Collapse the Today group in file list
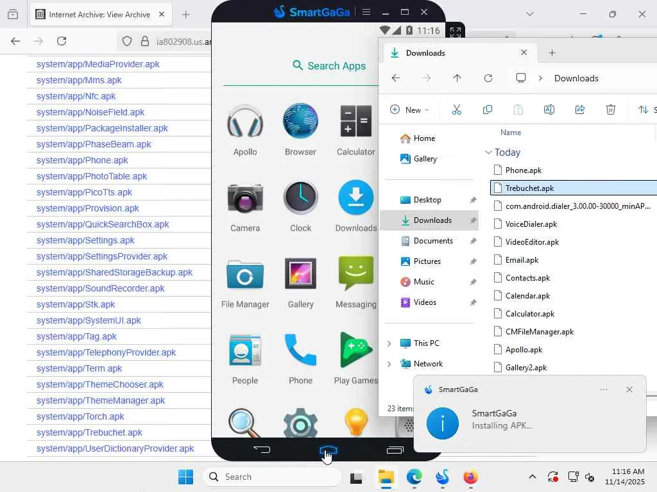This screenshot has height=492, width=657. point(488,152)
